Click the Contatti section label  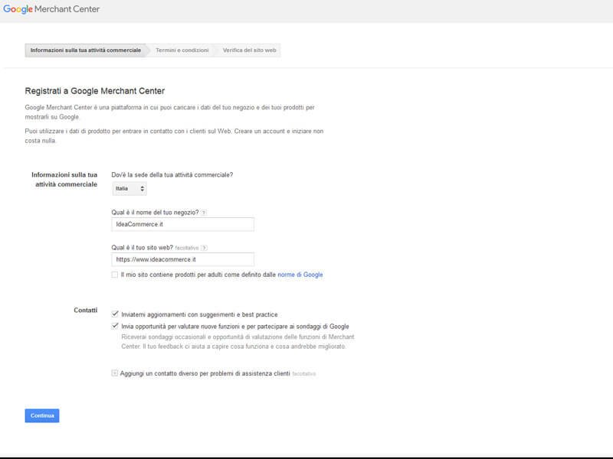(x=86, y=311)
